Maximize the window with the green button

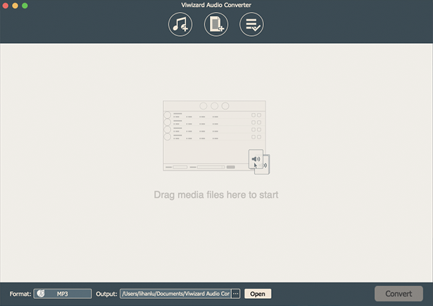point(25,5)
